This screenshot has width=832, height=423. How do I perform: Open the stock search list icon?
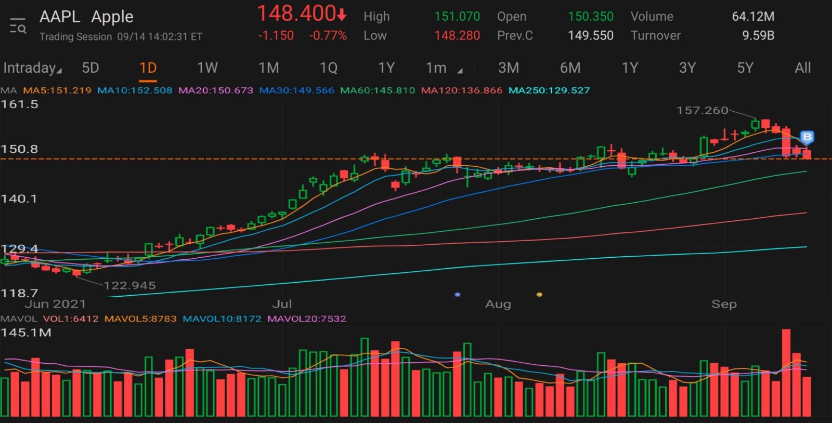tap(18, 25)
